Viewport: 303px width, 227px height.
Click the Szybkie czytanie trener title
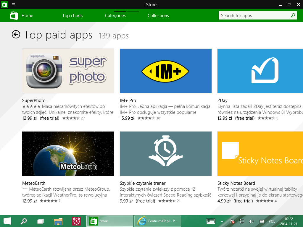coord(143,183)
